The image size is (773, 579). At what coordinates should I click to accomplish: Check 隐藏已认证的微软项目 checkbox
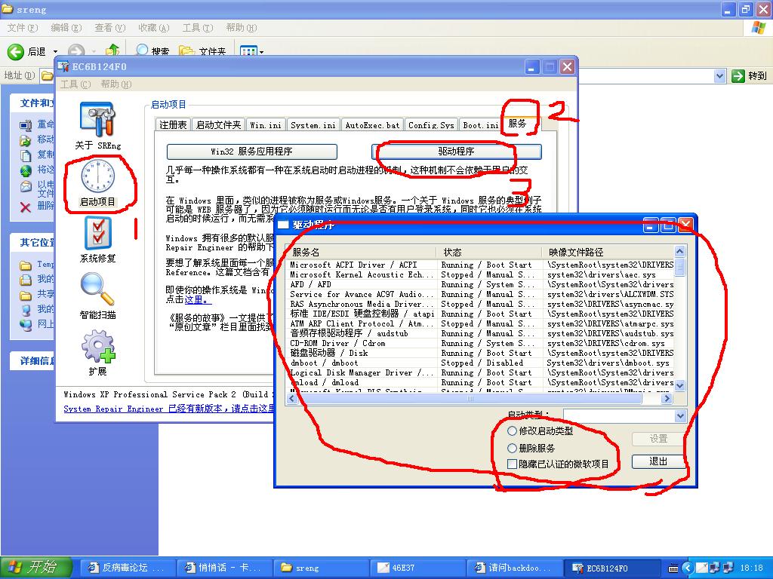513,464
